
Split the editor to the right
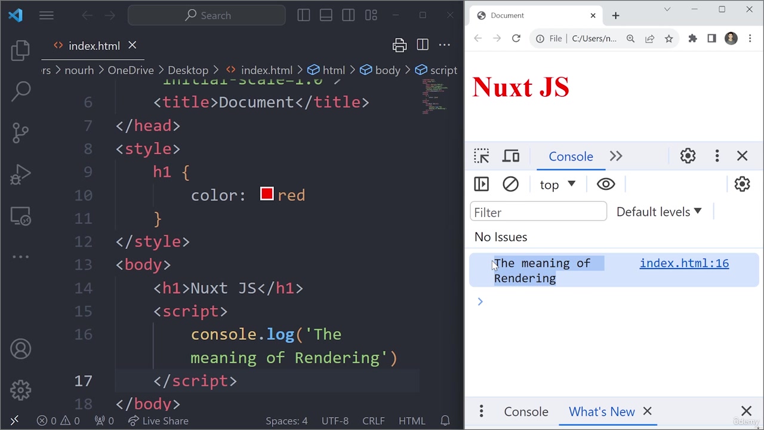pyautogui.click(x=423, y=45)
